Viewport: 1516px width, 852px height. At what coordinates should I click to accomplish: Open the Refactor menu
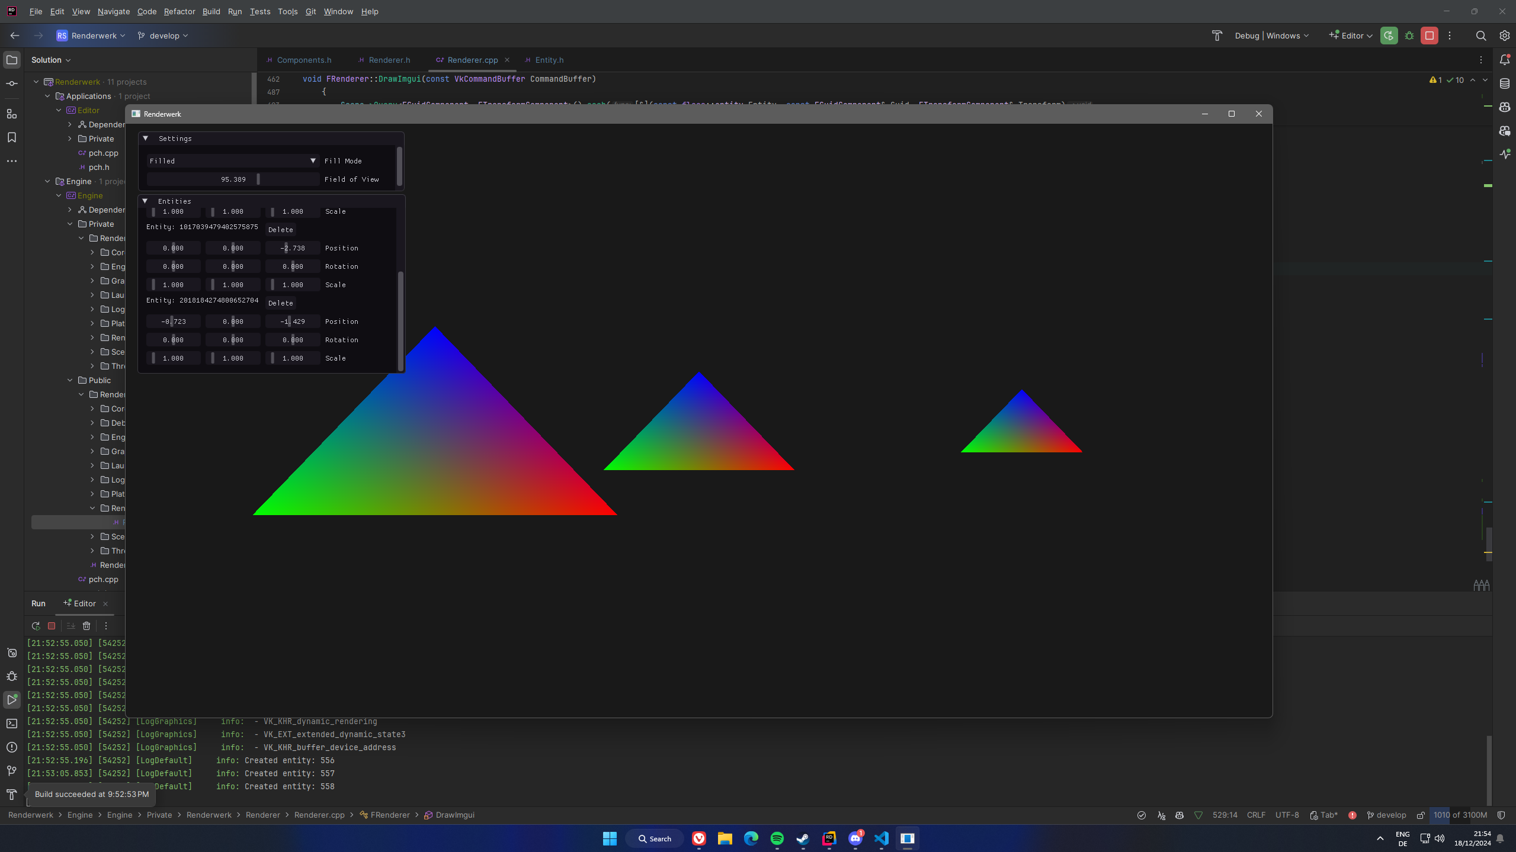point(180,11)
